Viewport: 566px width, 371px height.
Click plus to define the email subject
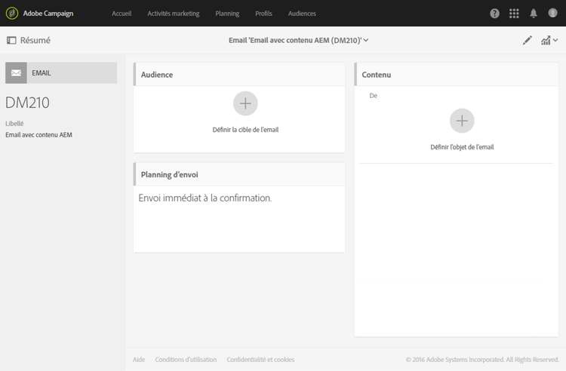coord(462,121)
